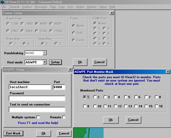Click the Password field

(37, 98)
